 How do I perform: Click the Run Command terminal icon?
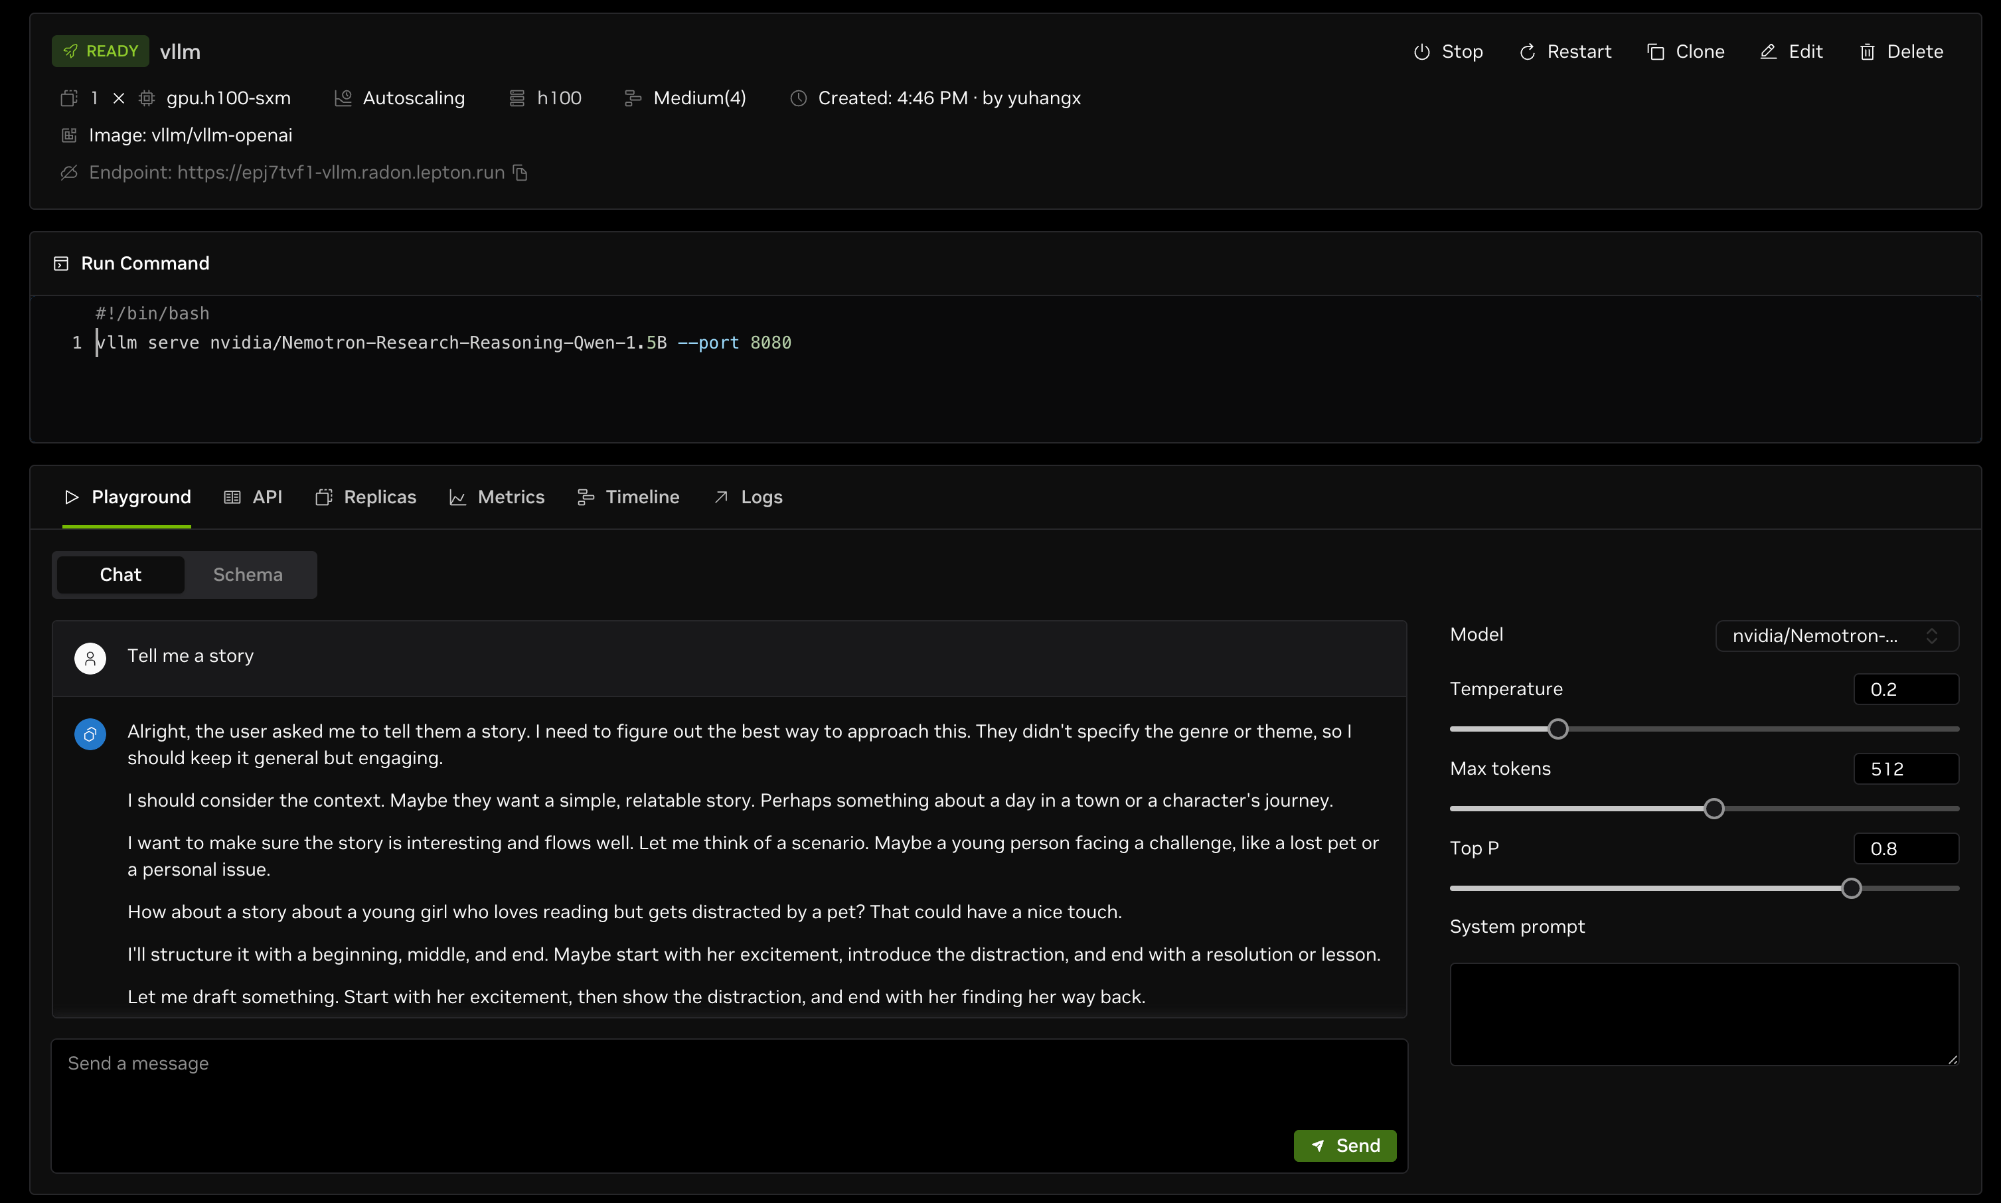tap(61, 264)
